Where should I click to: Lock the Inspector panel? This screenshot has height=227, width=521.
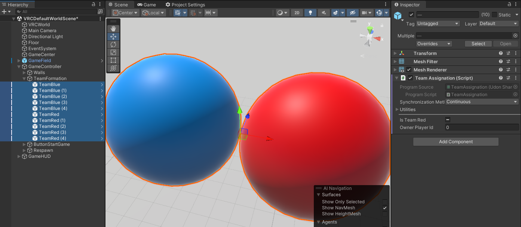pyautogui.click(x=509, y=4)
